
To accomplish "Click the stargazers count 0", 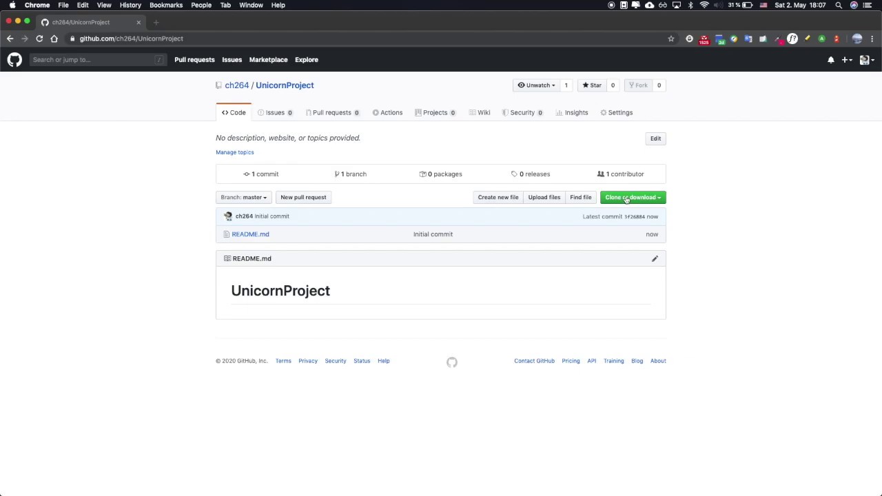I will point(612,85).
